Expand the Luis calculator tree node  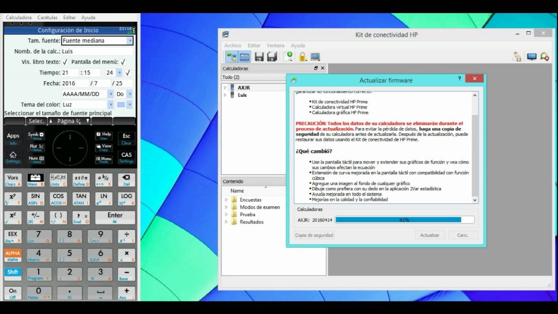[x=225, y=95]
